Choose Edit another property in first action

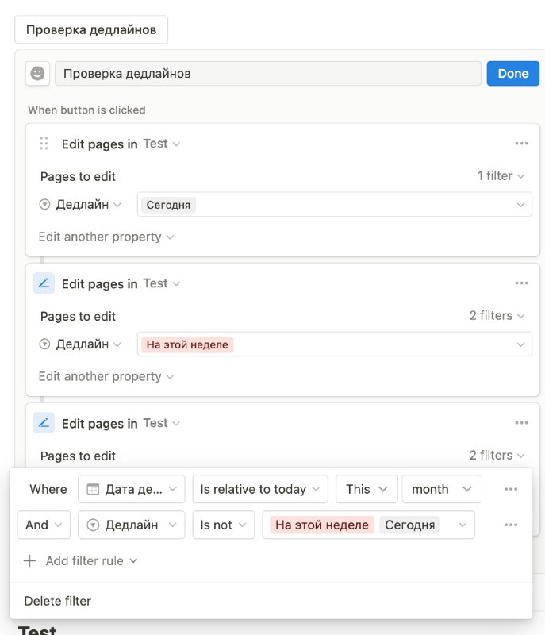point(106,237)
